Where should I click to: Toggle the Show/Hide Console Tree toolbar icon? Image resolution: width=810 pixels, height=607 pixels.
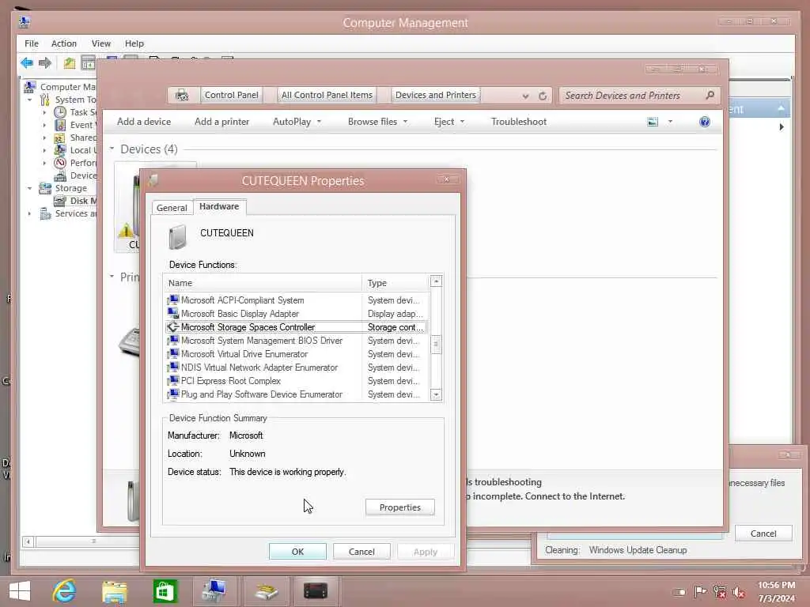(89, 63)
